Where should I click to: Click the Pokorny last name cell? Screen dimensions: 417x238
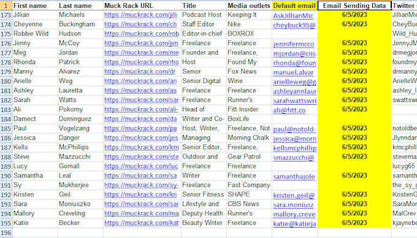pos(80,110)
